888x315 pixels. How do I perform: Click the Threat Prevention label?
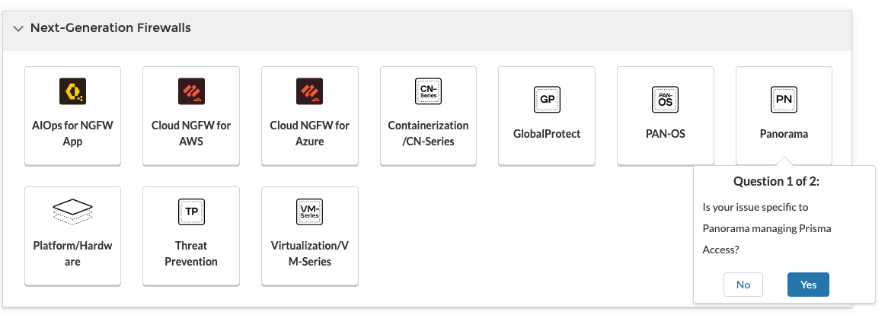[191, 253]
